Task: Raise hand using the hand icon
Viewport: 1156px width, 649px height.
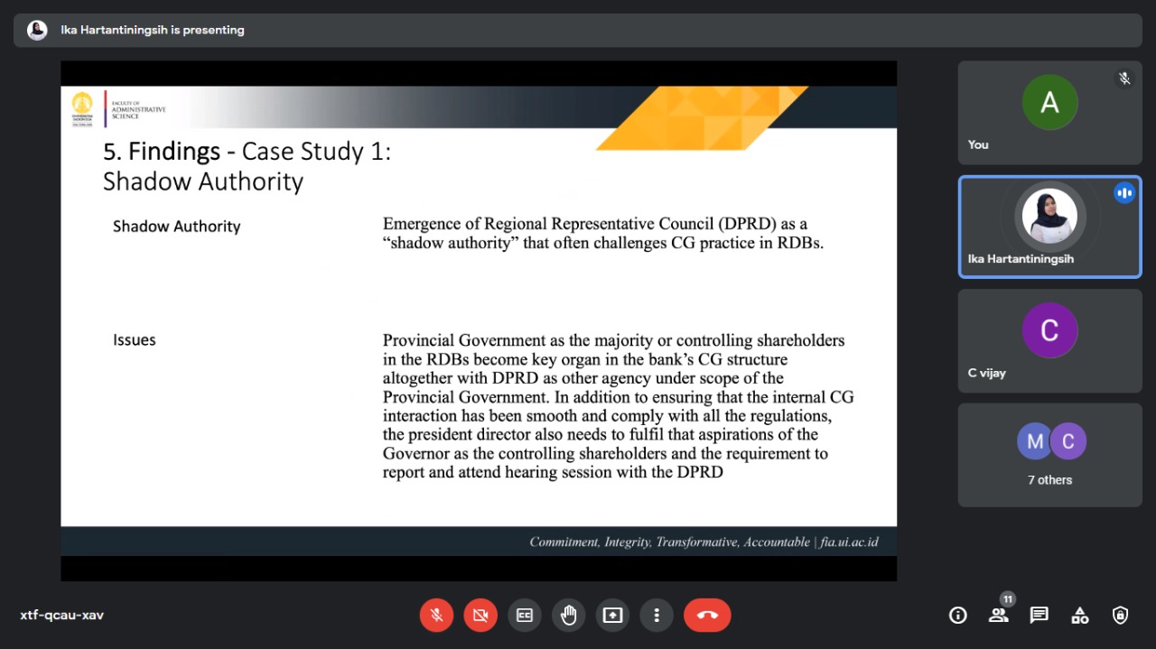Action: [569, 616]
